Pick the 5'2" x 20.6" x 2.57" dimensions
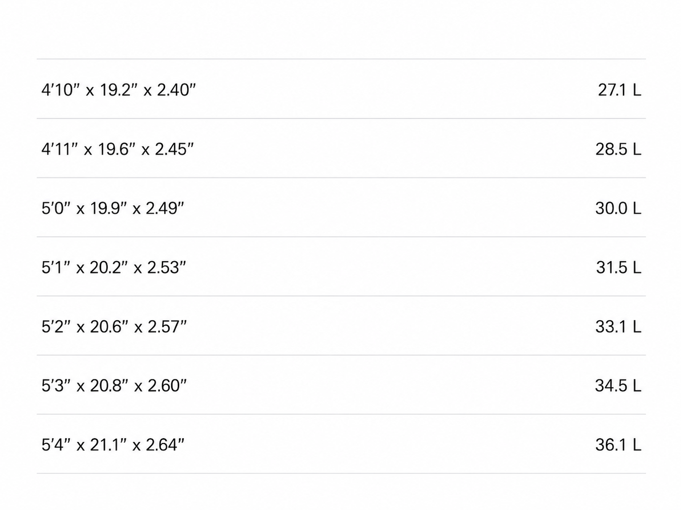The image size is (681, 510). [114, 326]
